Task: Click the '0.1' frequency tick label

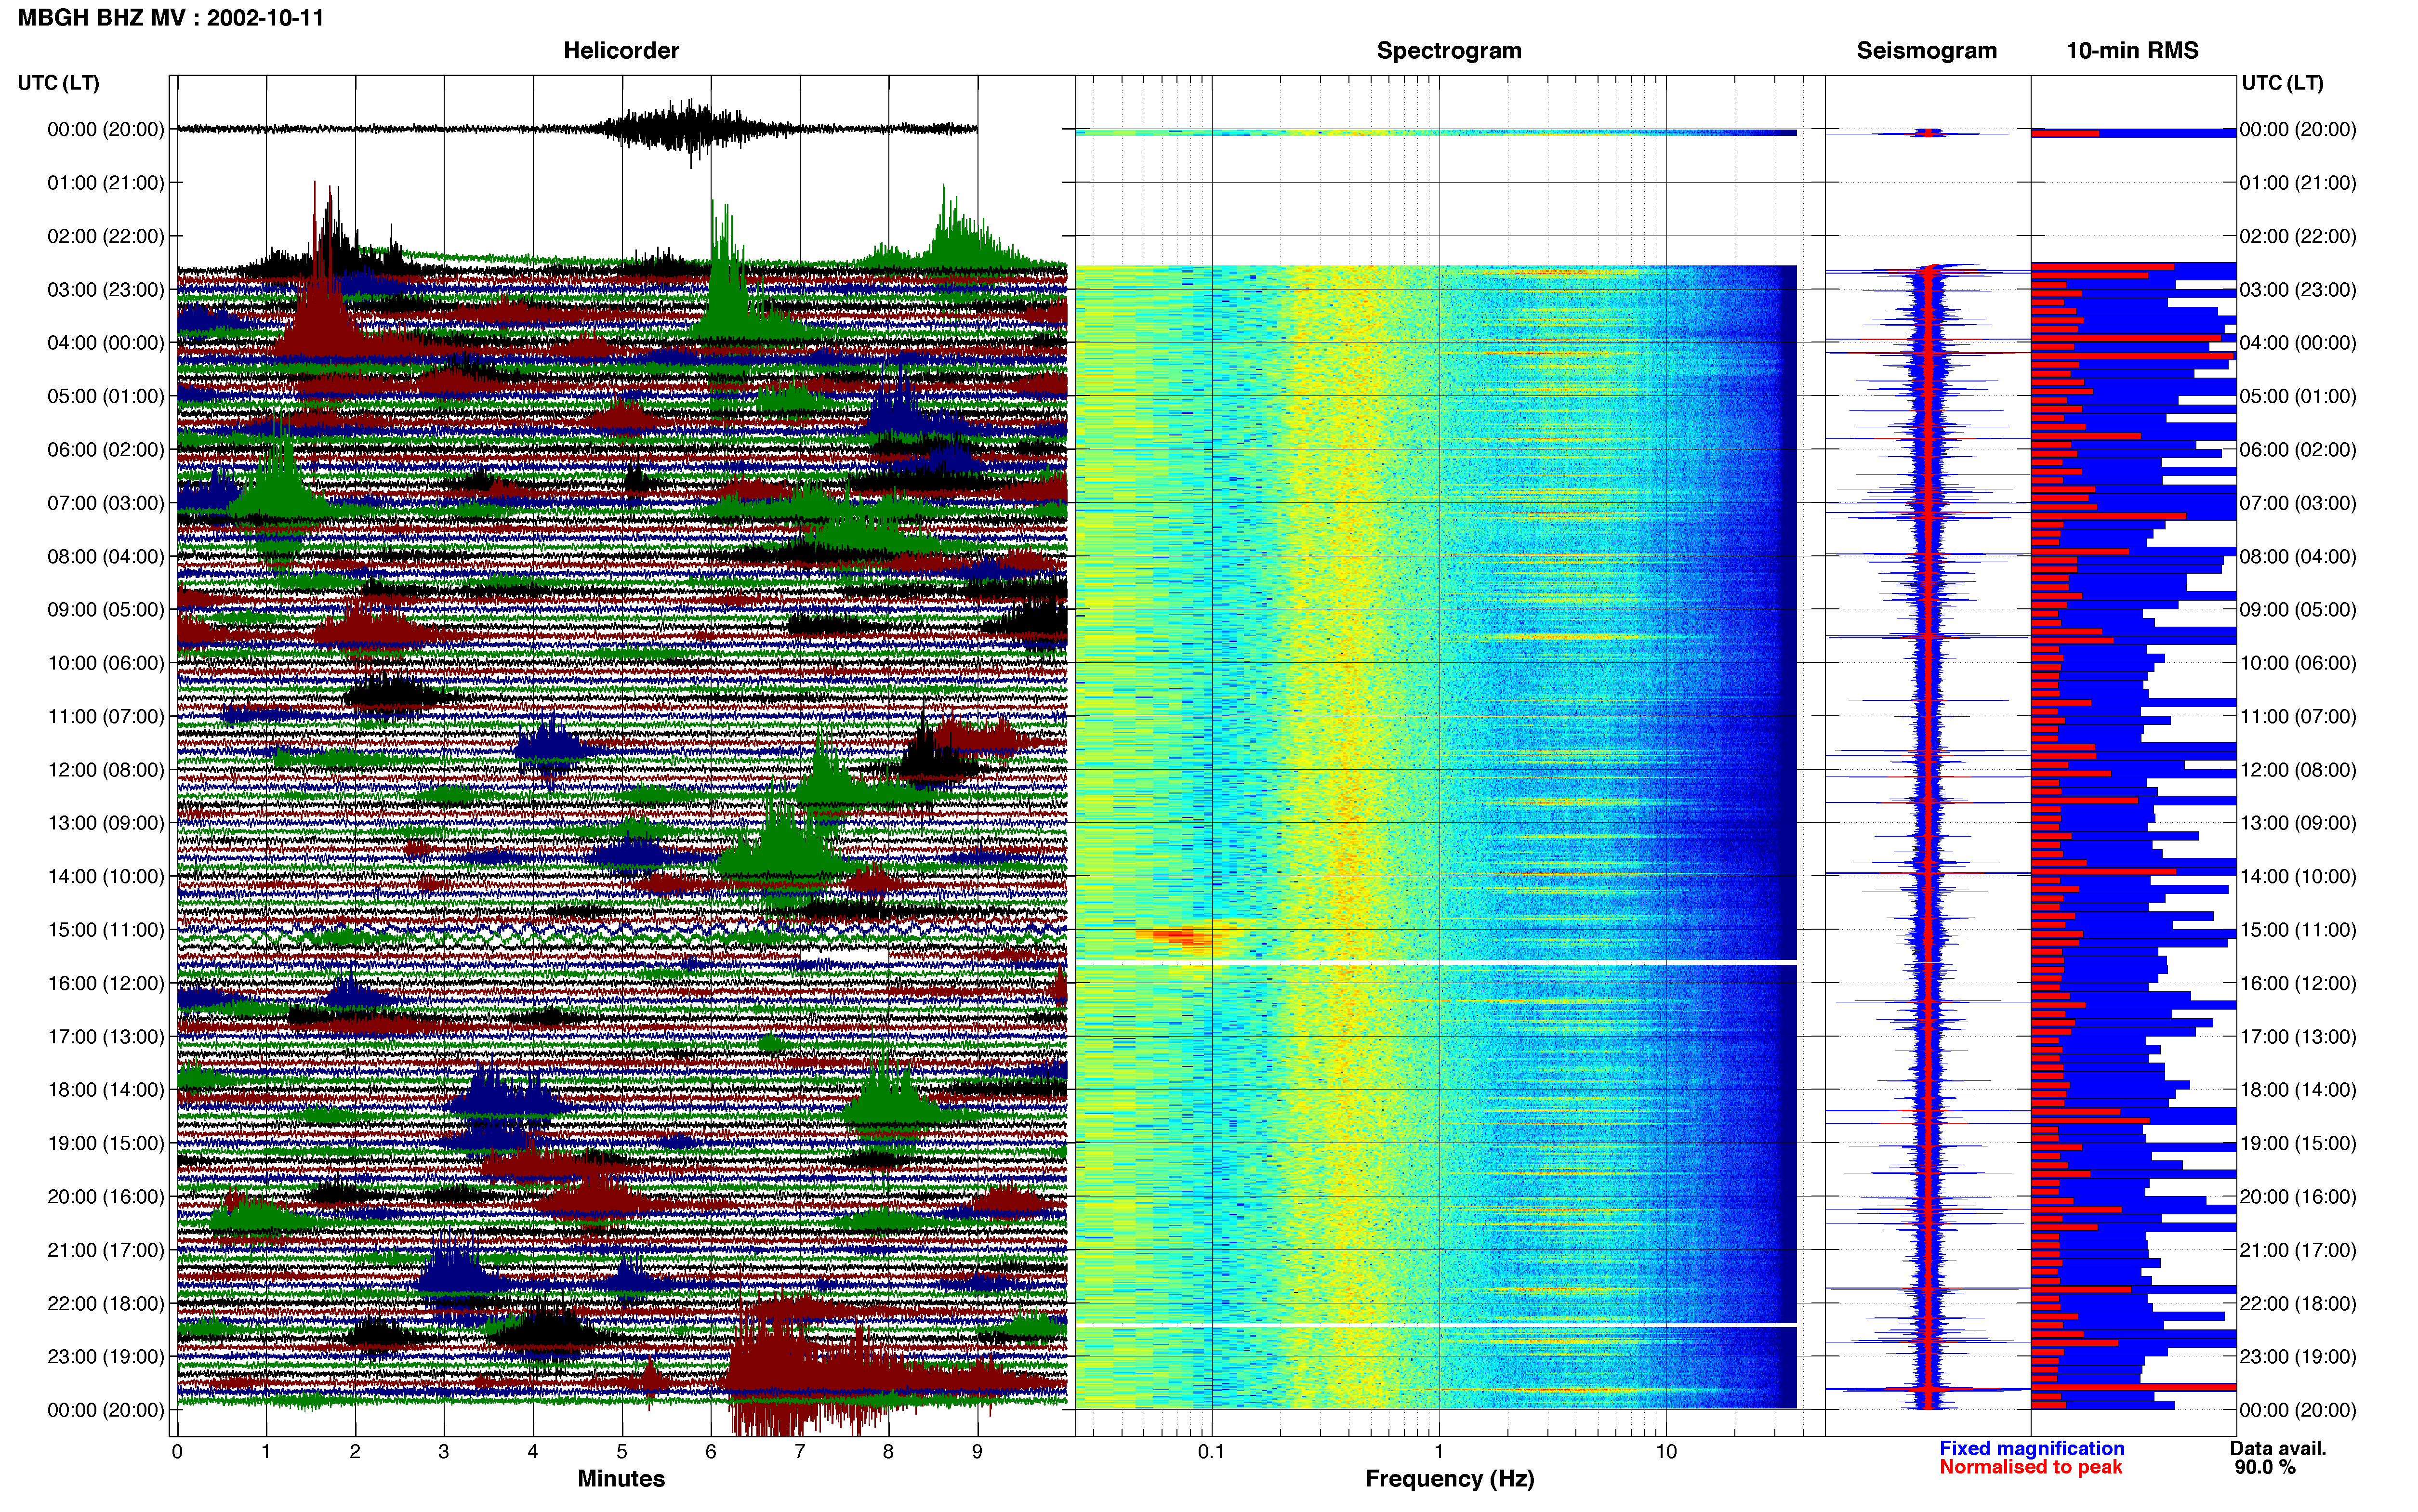Action: pyautogui.click(x=1211, y=1452)
